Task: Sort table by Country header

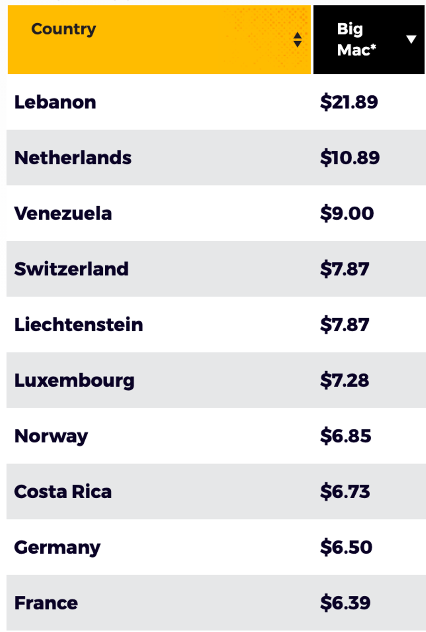Action: pos(64,29)
